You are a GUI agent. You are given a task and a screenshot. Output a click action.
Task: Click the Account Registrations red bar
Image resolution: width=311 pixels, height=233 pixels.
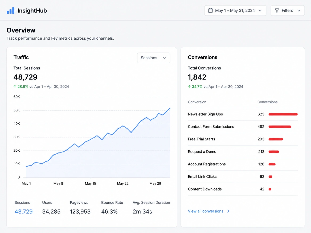click(x=272, y=164)
